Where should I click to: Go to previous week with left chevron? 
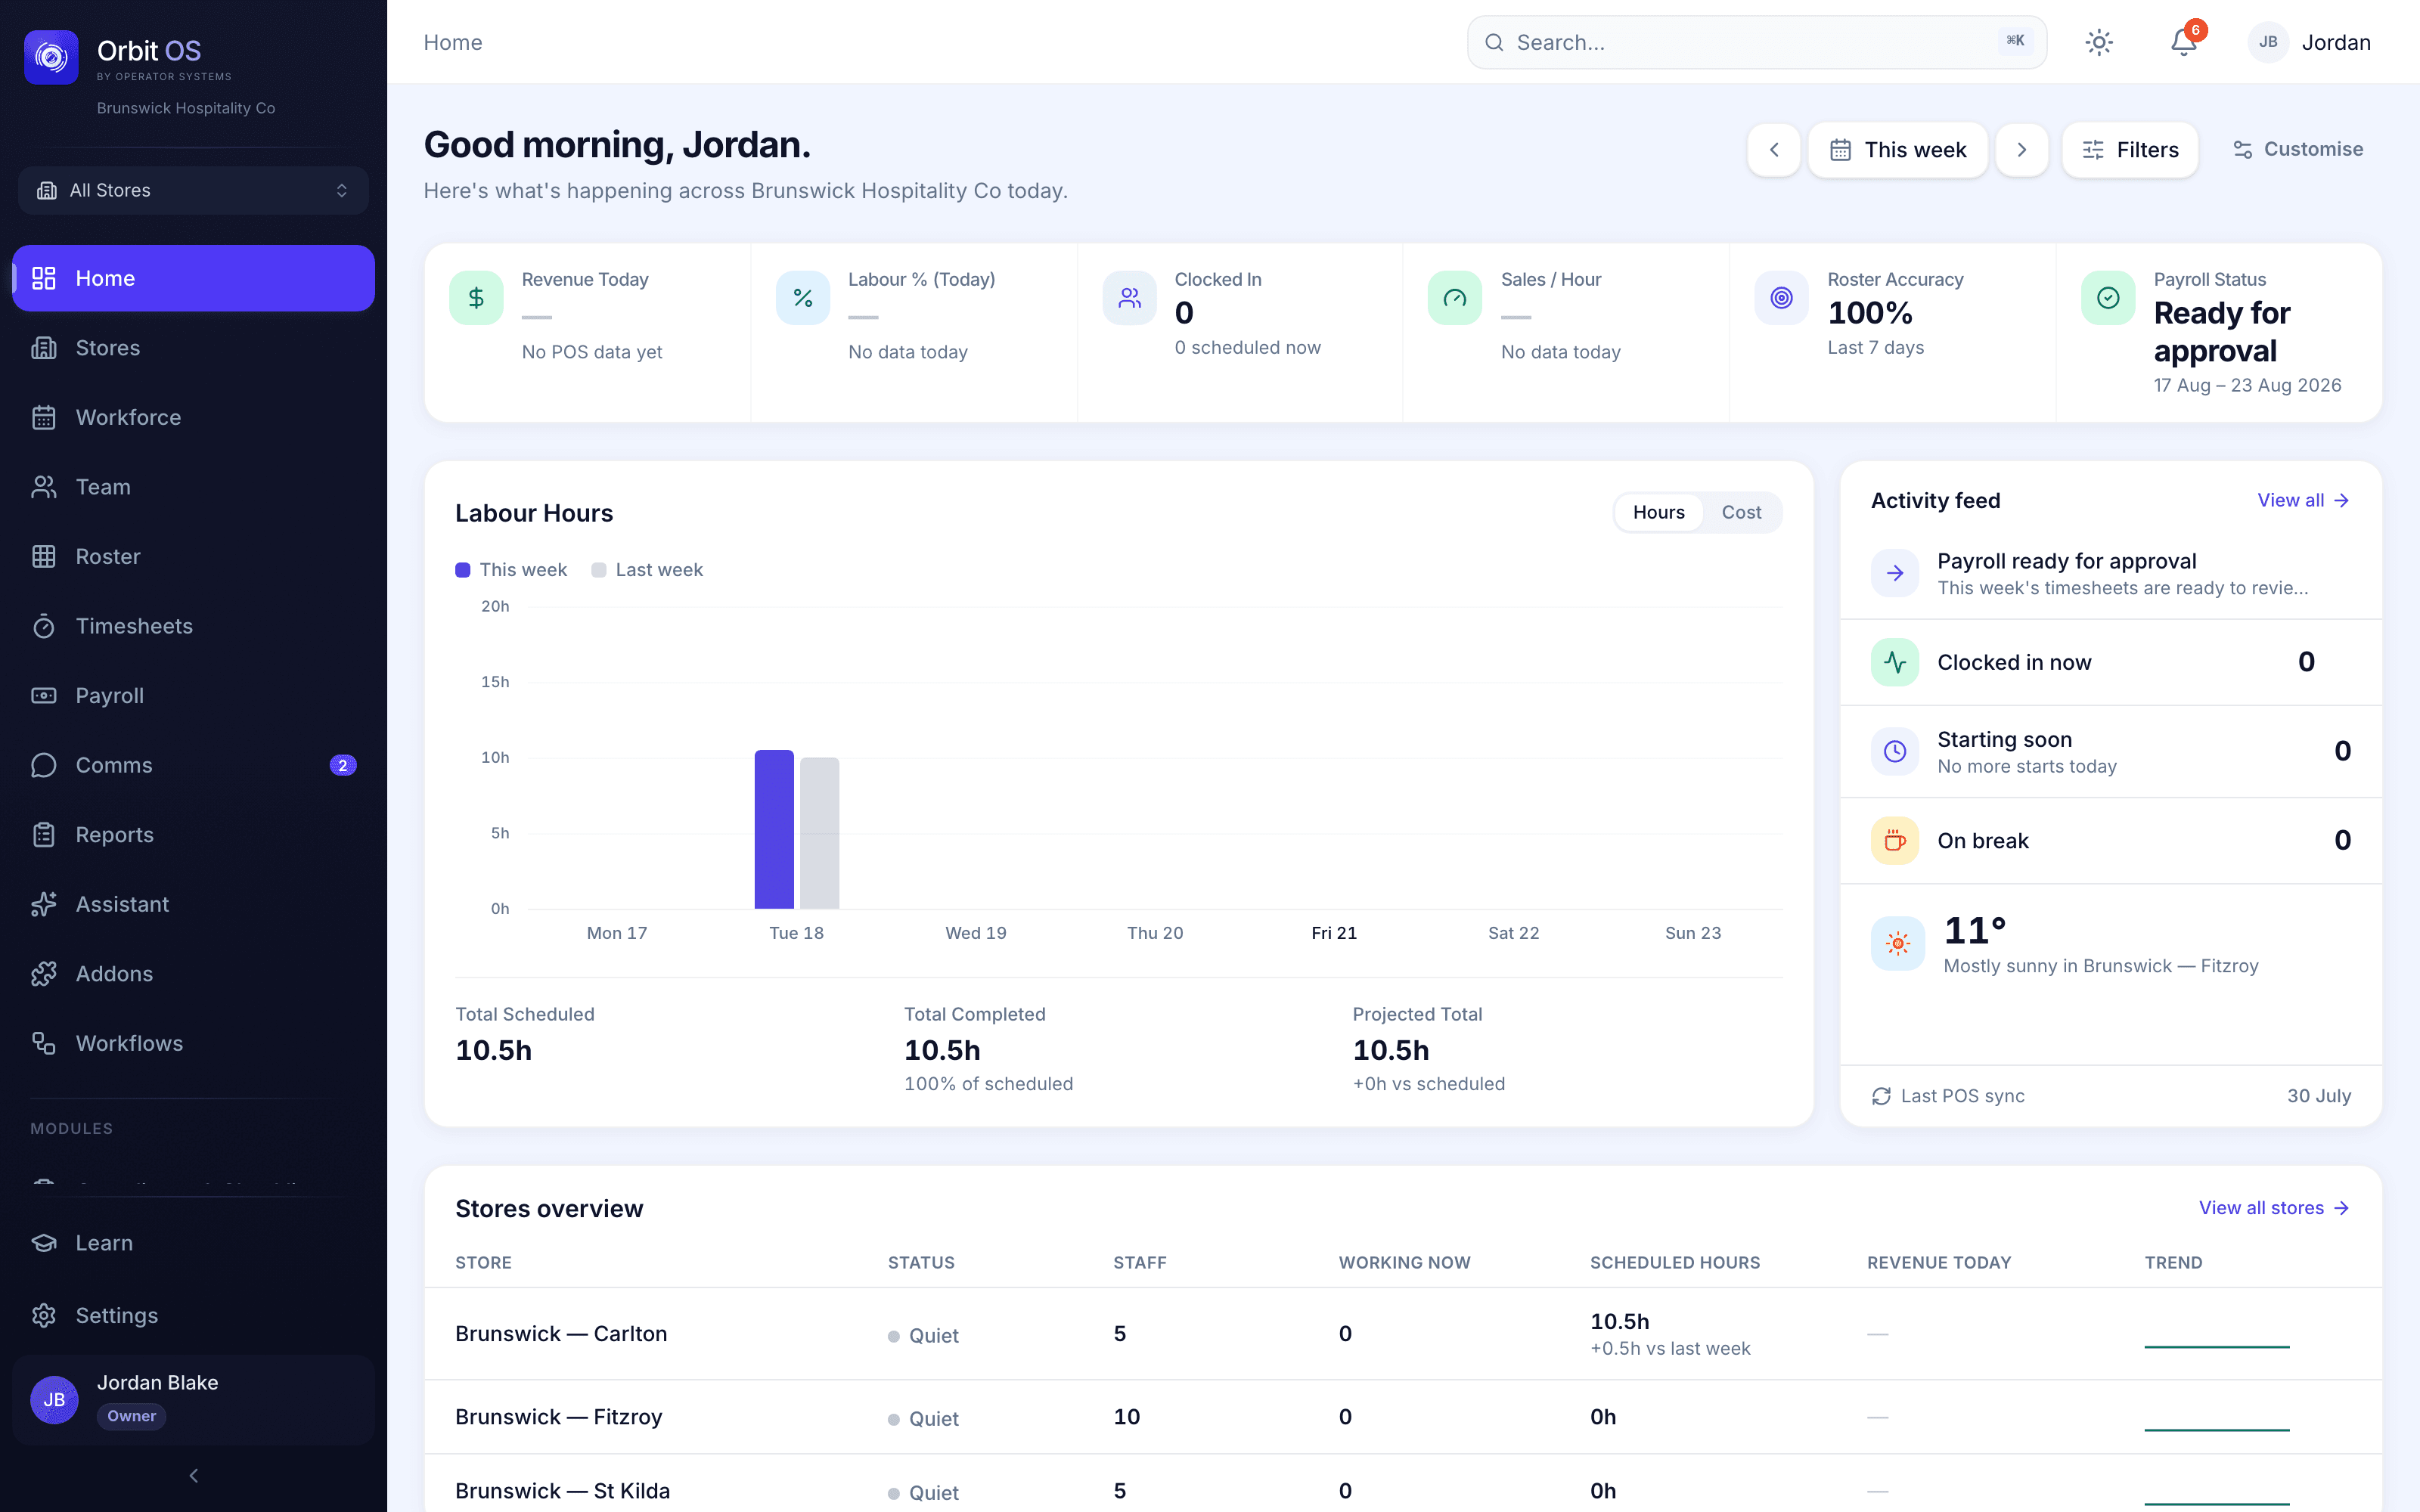1774,150
